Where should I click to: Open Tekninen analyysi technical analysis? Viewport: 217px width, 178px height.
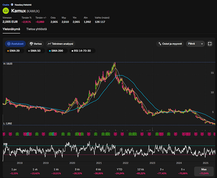[x=60, y=44]
